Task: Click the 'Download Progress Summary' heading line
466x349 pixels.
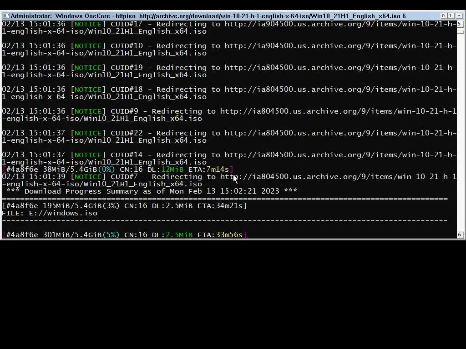Action: tap(152, 191)
